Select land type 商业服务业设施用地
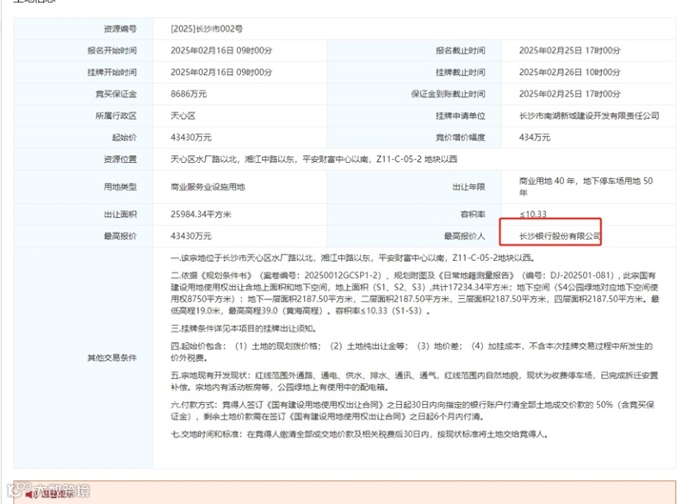The height and width of the screenshot is (504, 682). (208, 187)
